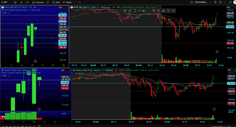Select the 594.85 price level label
Viewport: 236px width, 127px height.
click(x=63, y=21)
